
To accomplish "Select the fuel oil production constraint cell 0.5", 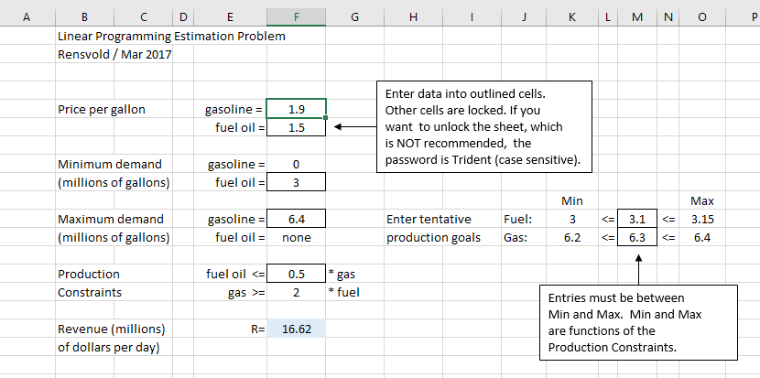I will pos(296,274).
